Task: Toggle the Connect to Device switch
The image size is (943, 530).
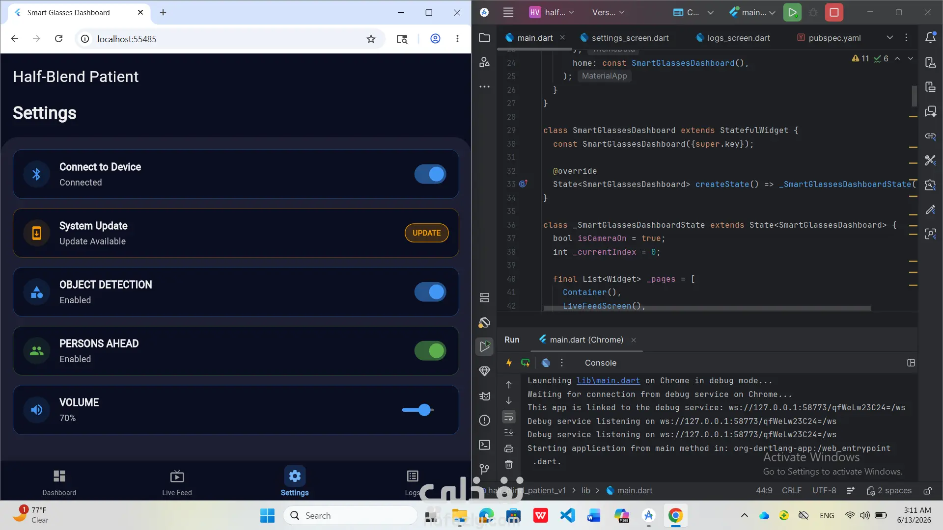Action: [430, 174]
